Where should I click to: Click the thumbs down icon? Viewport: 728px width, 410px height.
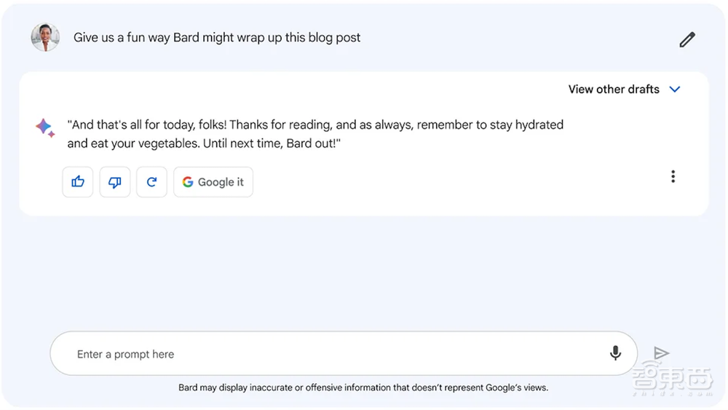tap(114, 182)
